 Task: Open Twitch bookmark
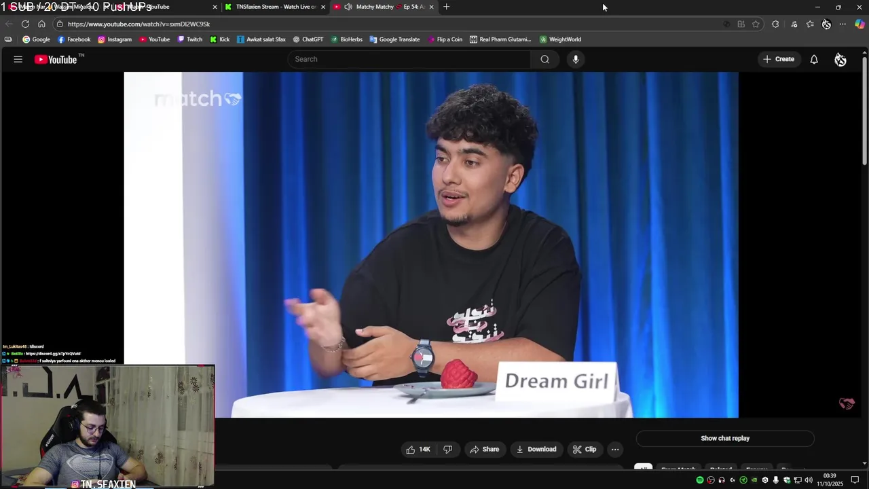pyautogui.click(x=190, y=39)
